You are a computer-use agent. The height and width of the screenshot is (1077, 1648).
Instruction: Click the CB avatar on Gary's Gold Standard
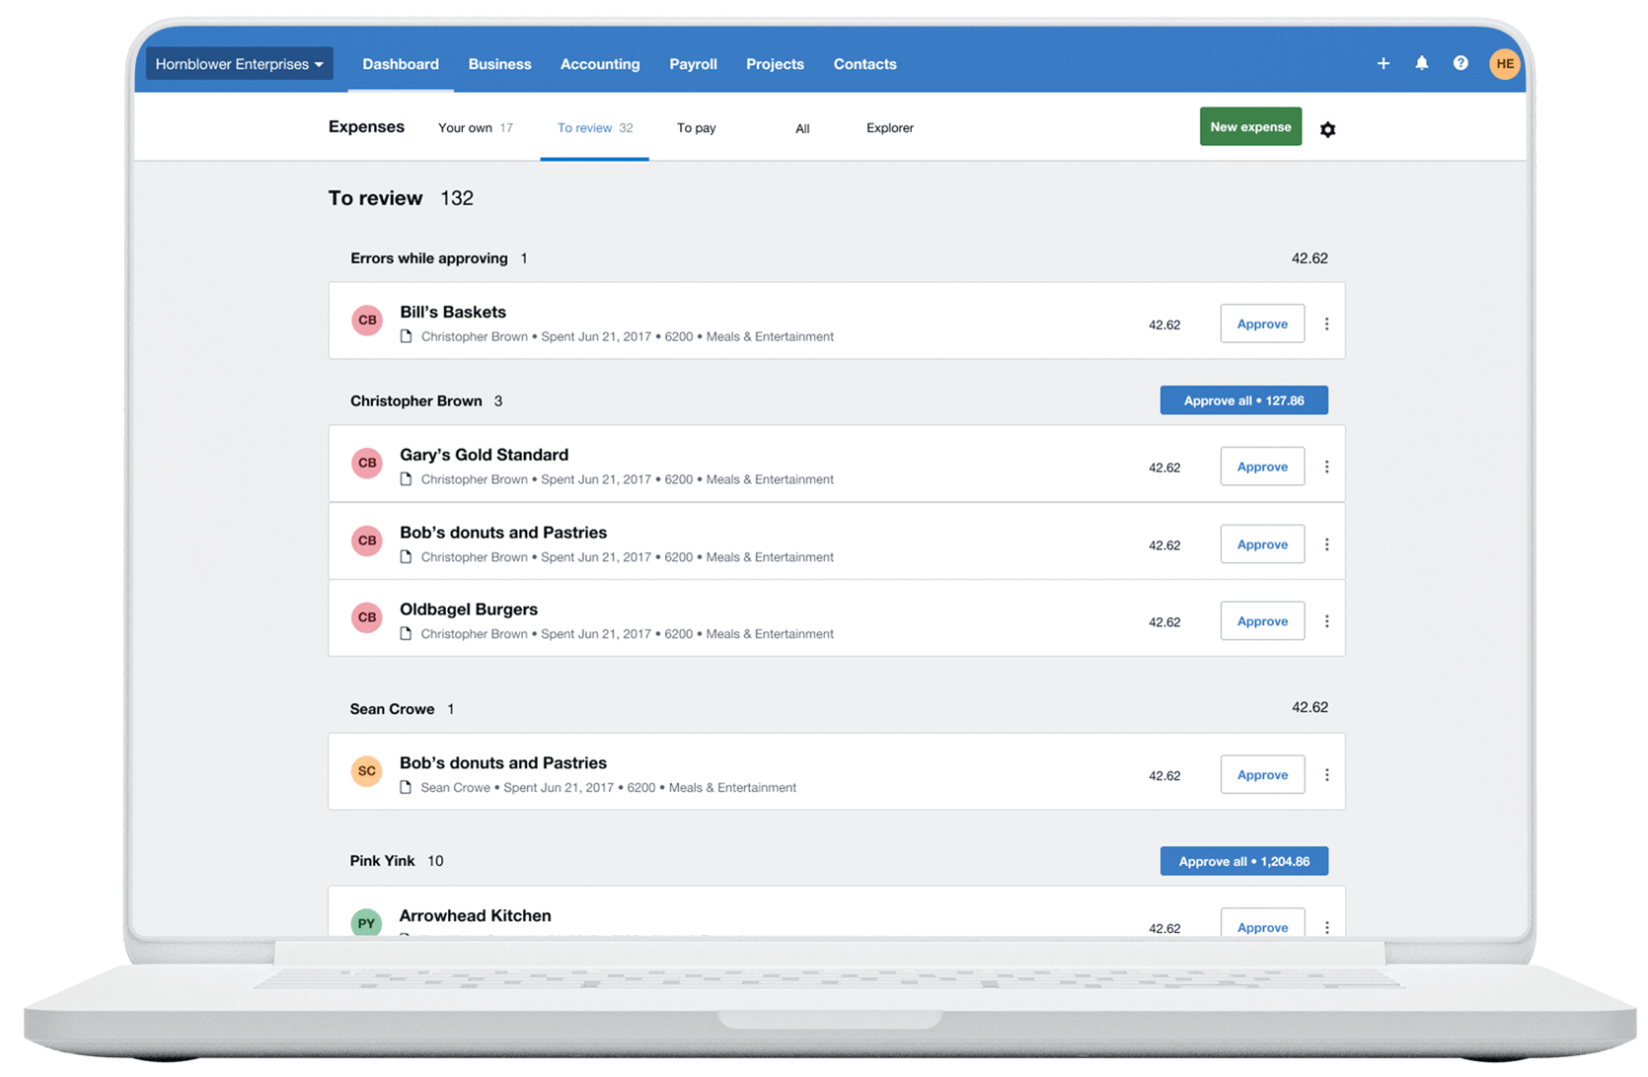[x=366, y=463]
